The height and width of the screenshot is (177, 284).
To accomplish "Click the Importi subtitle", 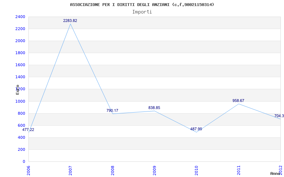I will (x=142, y=12).
